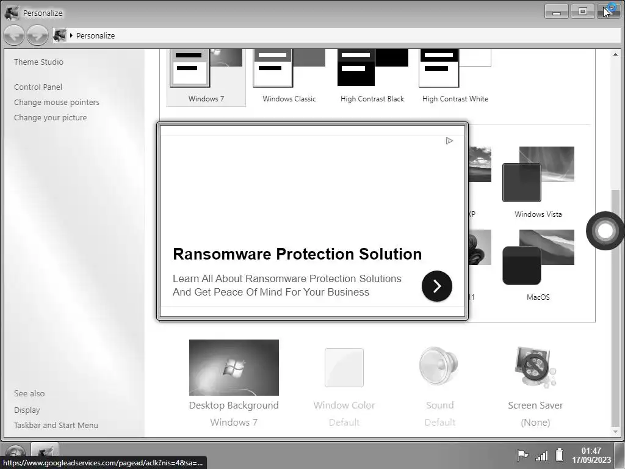The image size is (625, 469).
Task: Click the Action Center flag icon
Action: [x=522, y=454]
